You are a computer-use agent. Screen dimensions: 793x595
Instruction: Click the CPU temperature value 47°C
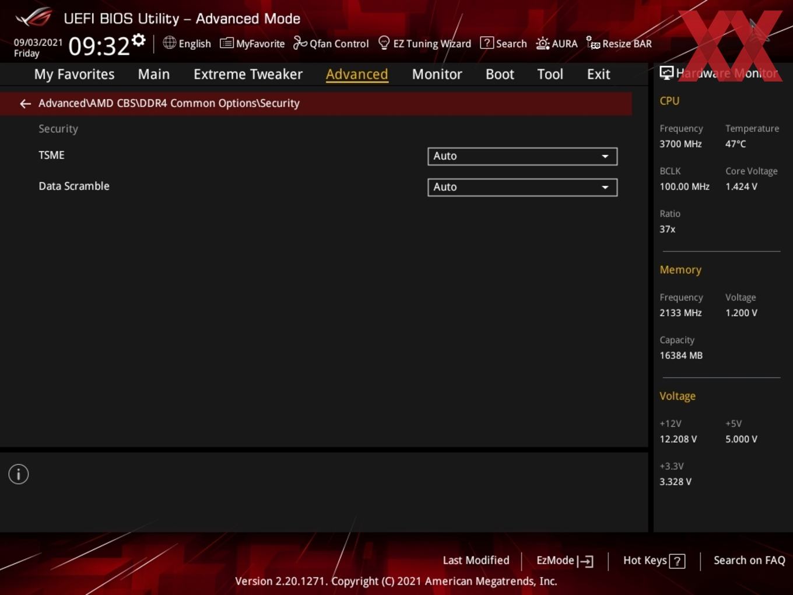coord(735,144)
